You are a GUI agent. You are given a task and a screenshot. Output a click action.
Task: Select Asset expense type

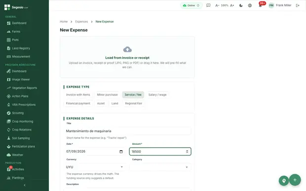pyautogui.click(x=101, y=103)
